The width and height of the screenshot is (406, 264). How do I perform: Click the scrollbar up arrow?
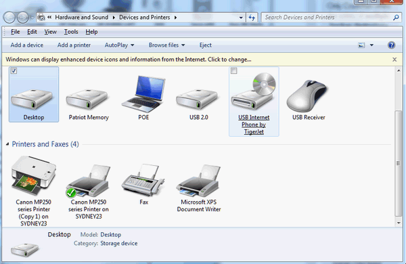(399, 70)
